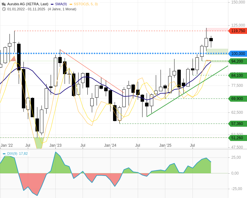The width and height of the screenshot is (247, 198).
Task: Toggle the SMA(9) indicator label
Action: coord(61,4)
